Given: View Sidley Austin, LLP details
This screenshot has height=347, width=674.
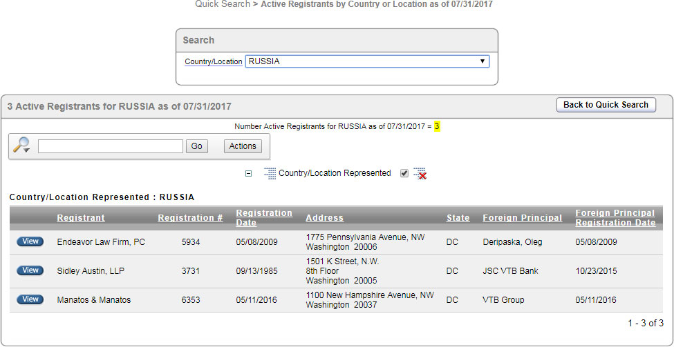Looking at the screenshot, I should [30, 270].
